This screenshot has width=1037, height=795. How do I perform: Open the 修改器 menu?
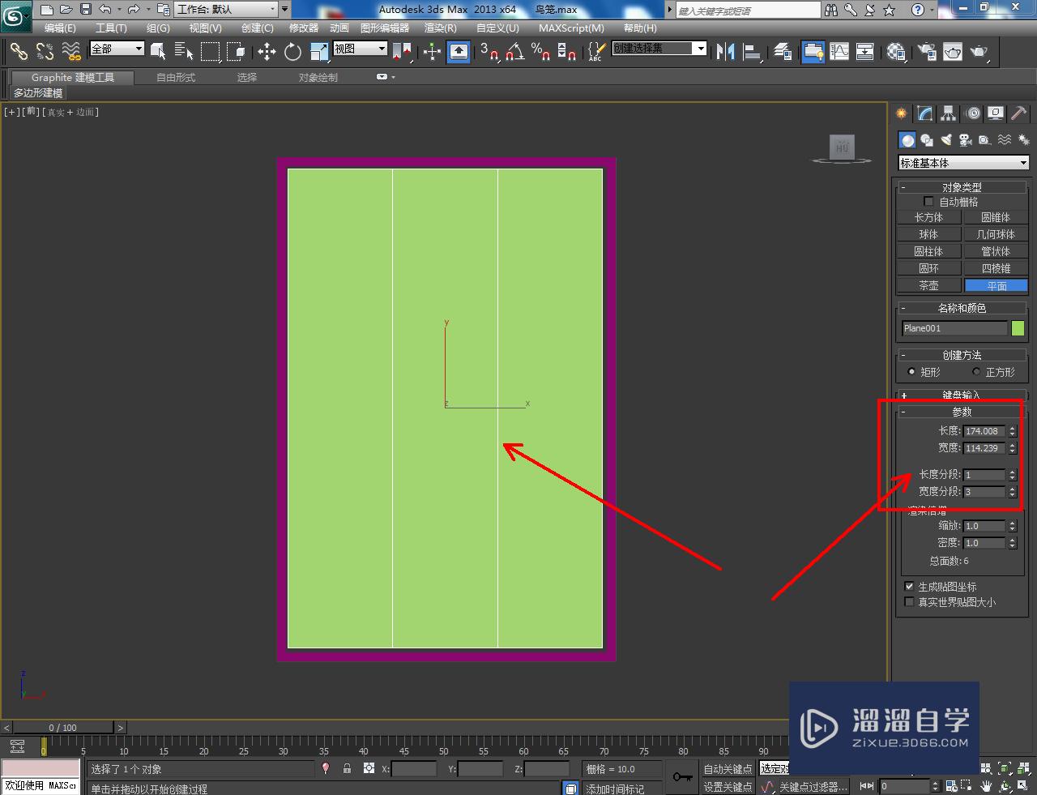click(304, 28)
